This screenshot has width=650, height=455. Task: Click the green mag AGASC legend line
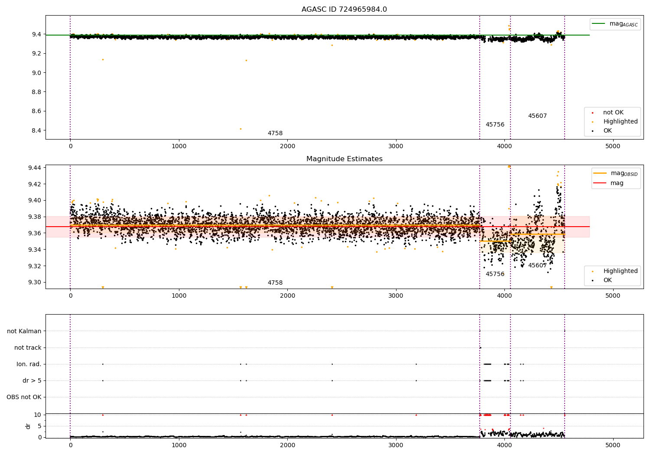599,24
